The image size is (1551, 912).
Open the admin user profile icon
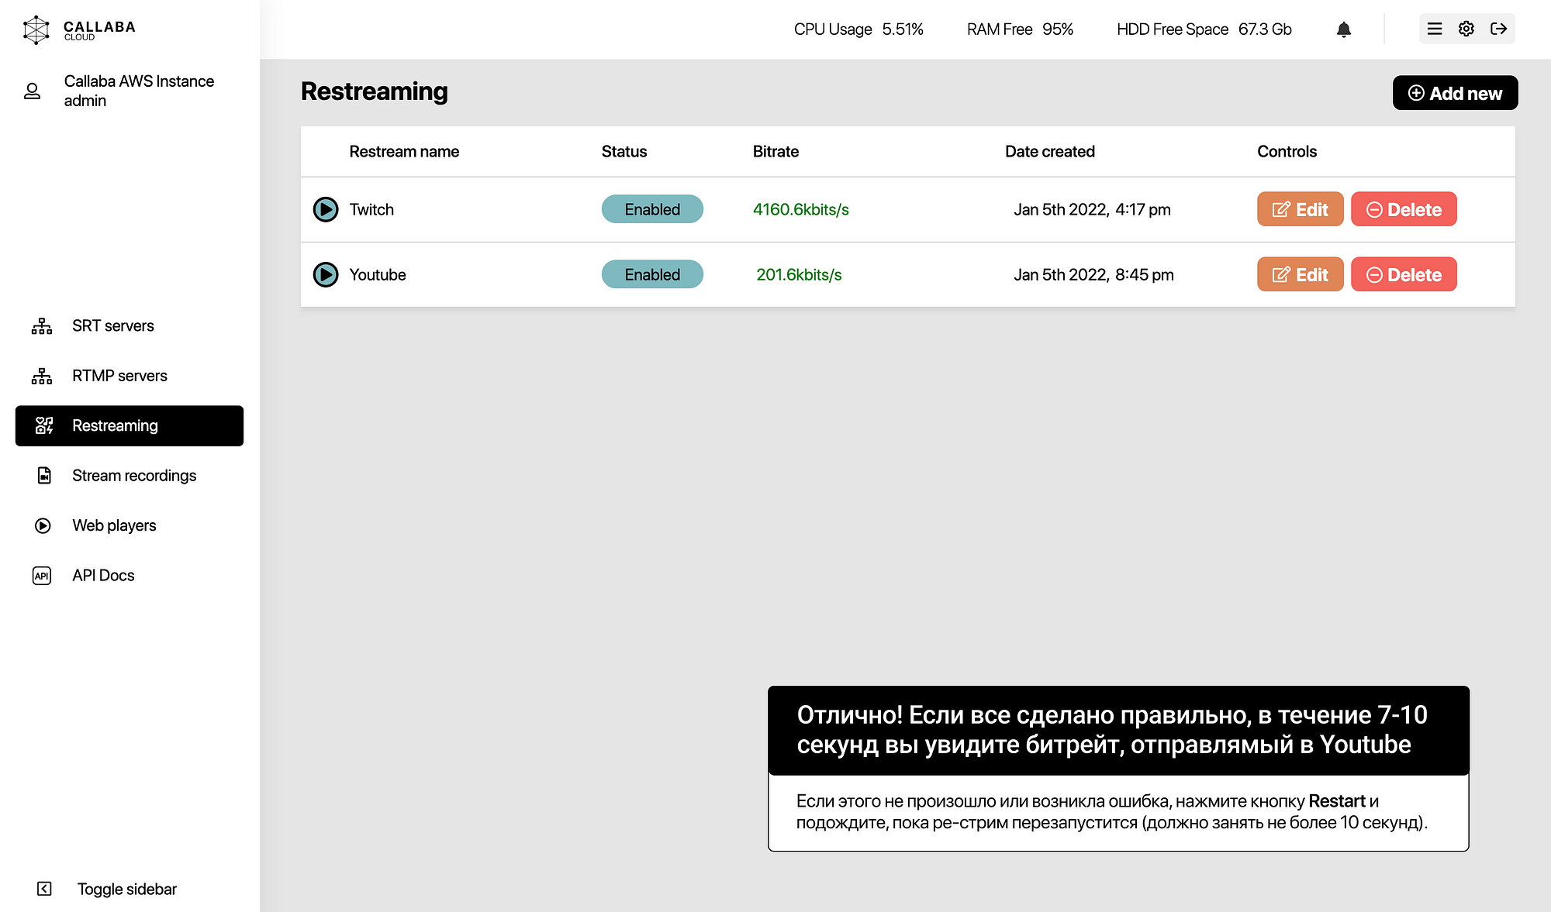[32, 91]
